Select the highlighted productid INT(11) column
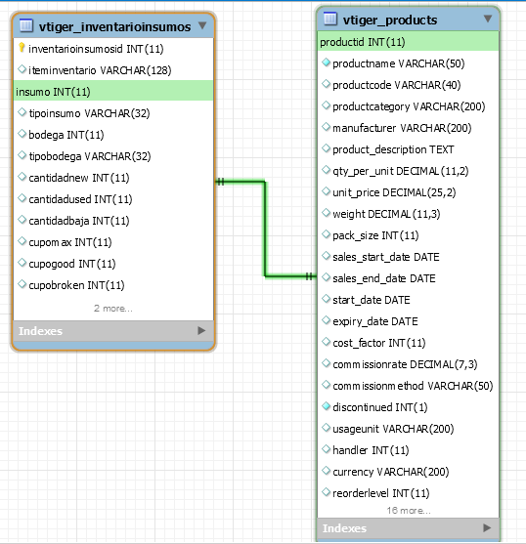The height and width of the screenshot is (544, 526). tap(408, 42)
